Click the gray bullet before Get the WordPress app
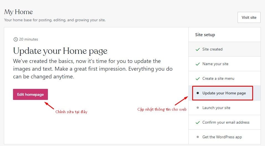The height and width of the screenshot is (146, 265). 197,137
